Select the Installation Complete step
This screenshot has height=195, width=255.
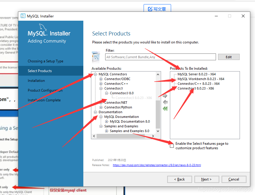pyautogui.click(x=44, y=100)
